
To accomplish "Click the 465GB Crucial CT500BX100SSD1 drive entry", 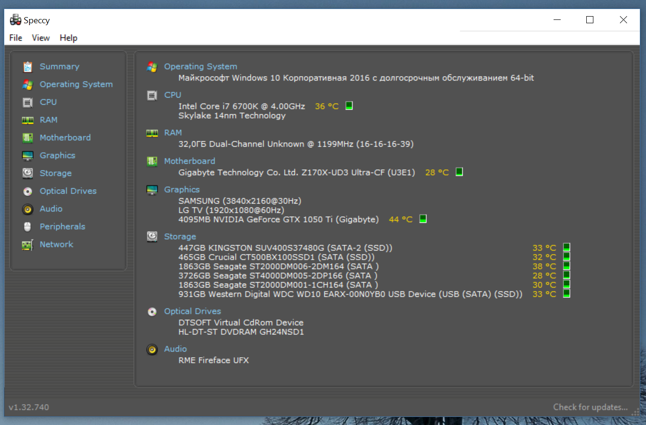I will pos(277,257).
